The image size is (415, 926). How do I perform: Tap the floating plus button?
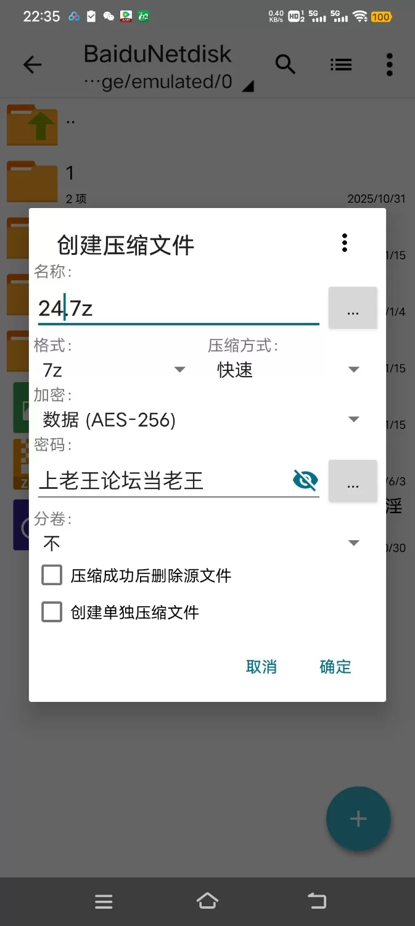point(358,819)
